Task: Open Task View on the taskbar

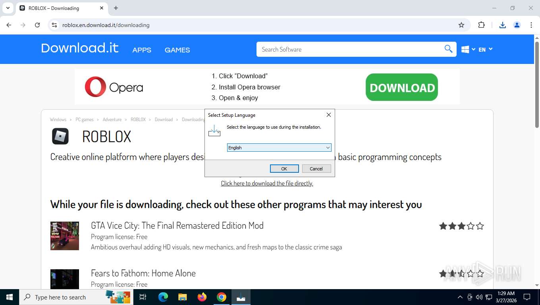Action: (x=143, y=297)
